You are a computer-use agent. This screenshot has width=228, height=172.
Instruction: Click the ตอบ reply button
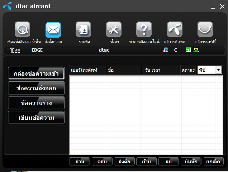point(102,162)
